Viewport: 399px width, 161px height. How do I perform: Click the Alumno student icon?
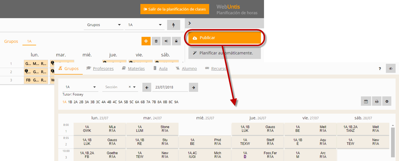coord(178,68)
